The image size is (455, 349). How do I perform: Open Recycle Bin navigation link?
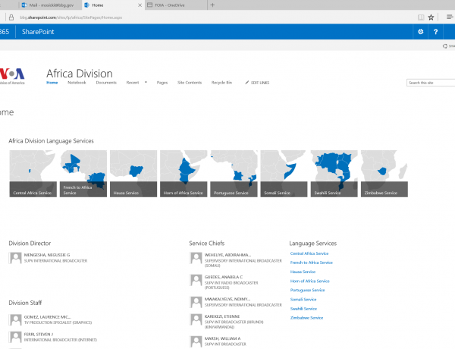pos(221,83)
